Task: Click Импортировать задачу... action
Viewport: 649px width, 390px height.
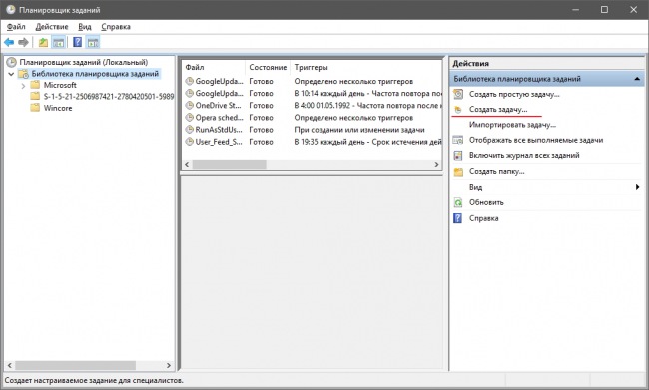Action: pyautogui.click(x=512, y=125)
